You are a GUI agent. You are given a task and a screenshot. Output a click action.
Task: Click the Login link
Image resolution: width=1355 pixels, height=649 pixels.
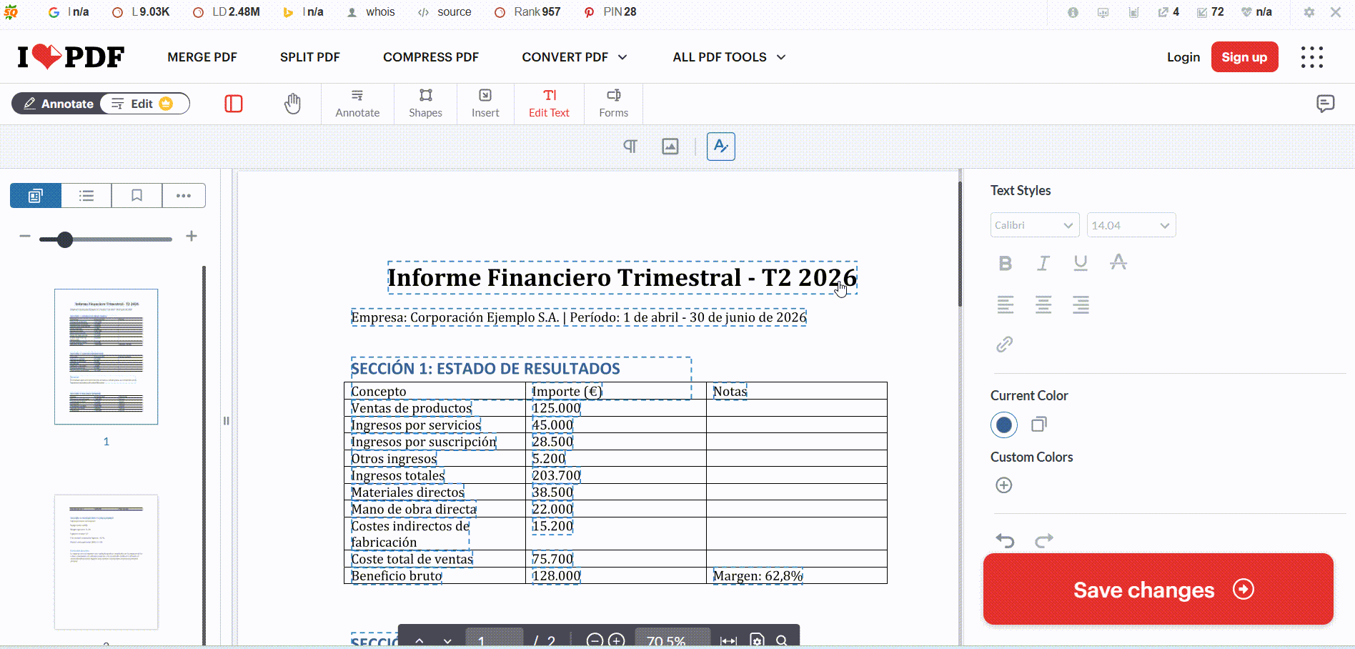1183,57
